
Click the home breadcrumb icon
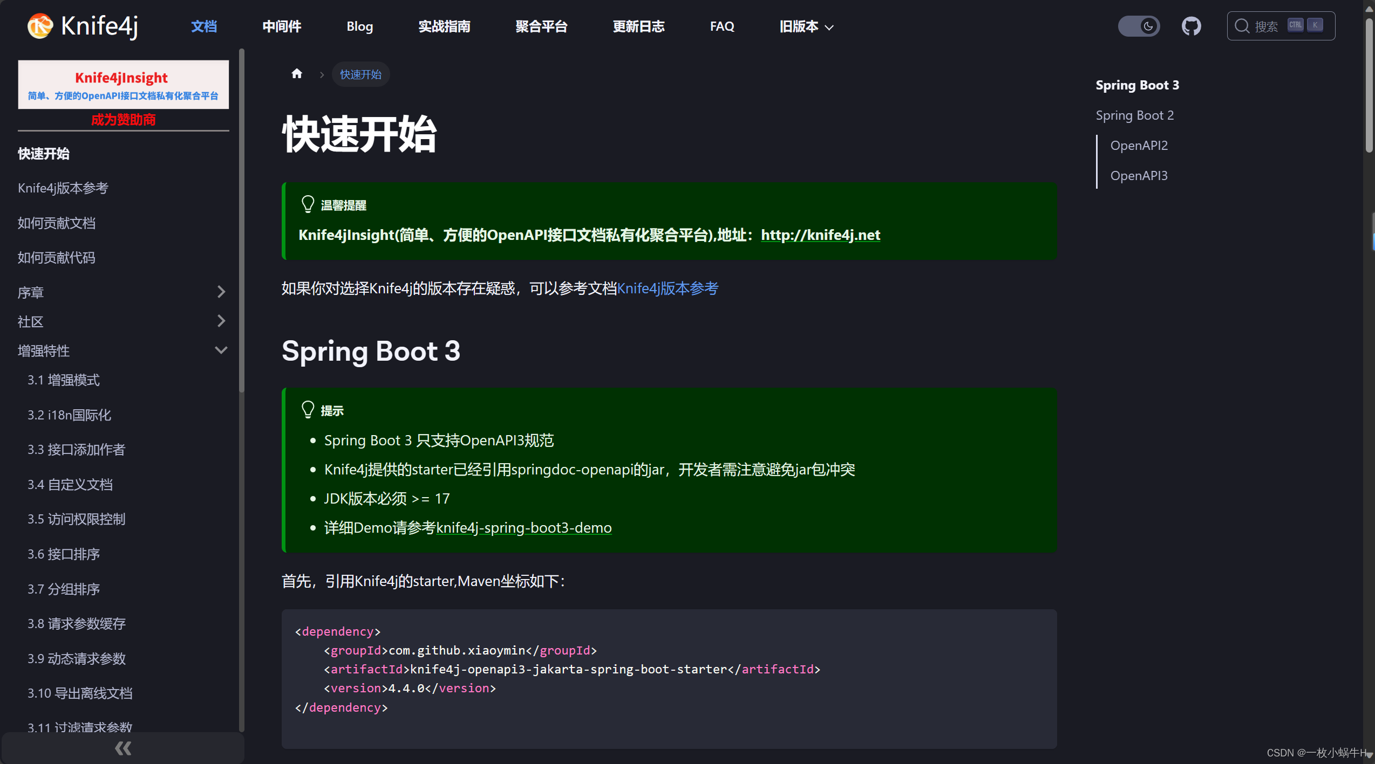(297, 74)
